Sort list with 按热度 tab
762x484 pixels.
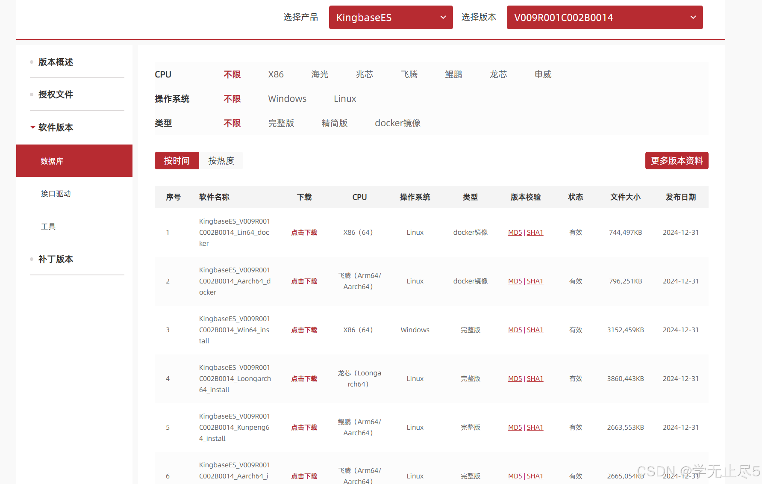(x=221, y=161)
